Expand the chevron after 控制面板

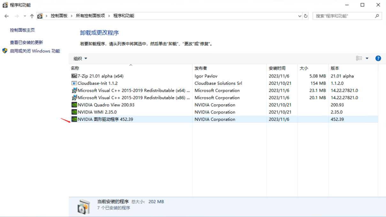click(x=72, y=16)
